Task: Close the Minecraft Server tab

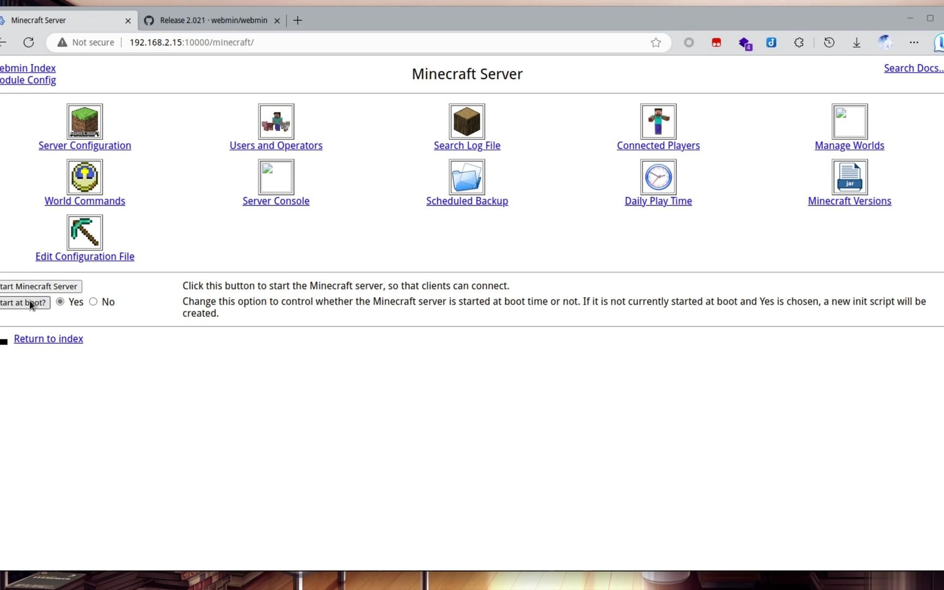Action: click(128, 21)
